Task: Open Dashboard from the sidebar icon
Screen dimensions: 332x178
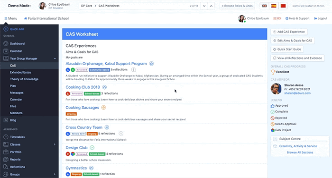Action: (6, 43)
